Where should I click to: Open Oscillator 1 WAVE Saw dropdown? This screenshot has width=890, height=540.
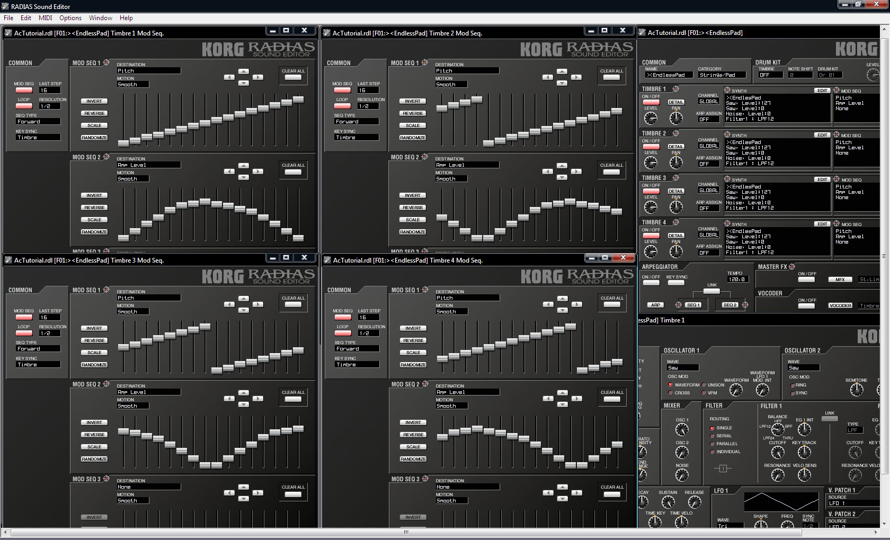pos(683,368)
